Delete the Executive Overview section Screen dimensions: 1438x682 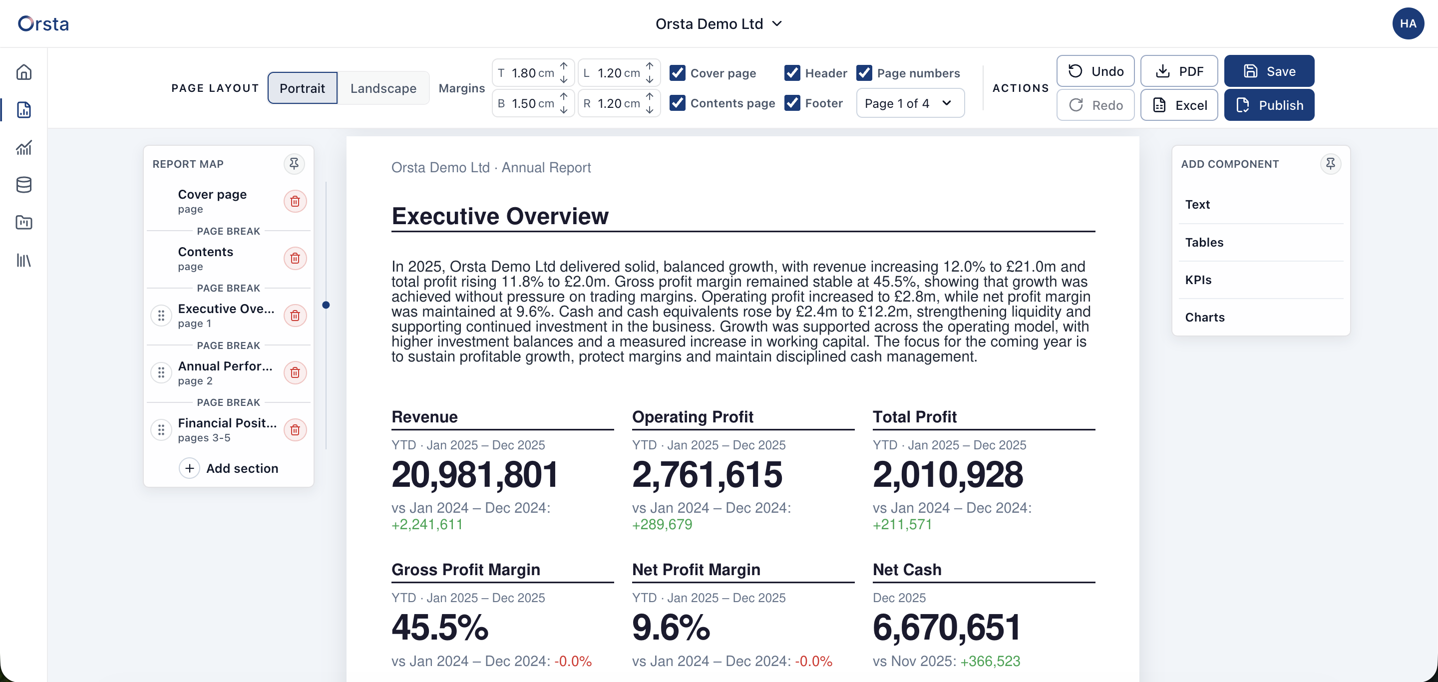pyautogui.click(x=295, y=316)
